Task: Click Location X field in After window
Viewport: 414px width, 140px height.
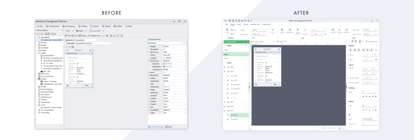Action: tap(365, 54)
